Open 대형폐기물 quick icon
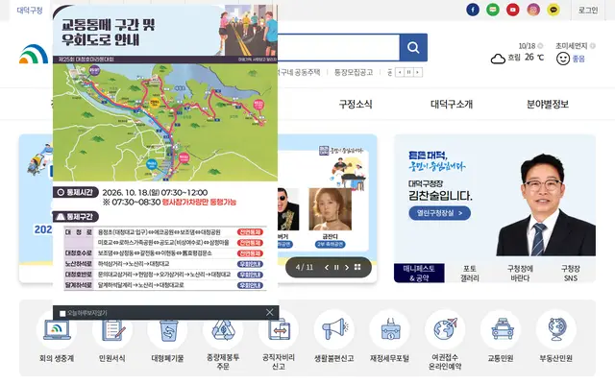This screenshot has height=384, width=615. pyautogui.click(x=168, y=330)
